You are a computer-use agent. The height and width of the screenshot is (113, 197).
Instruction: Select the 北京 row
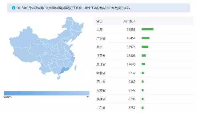coord(143,47)
